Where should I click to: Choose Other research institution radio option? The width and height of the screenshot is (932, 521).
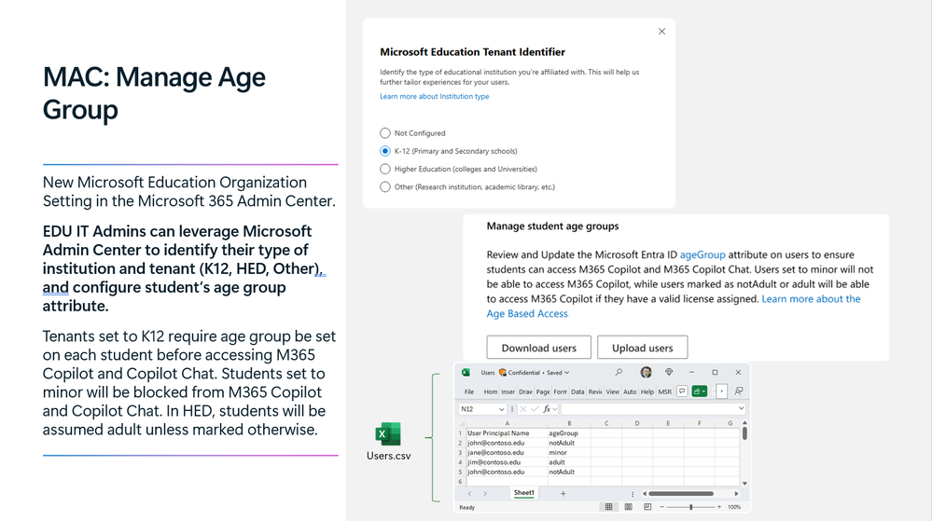pos(385,186)
